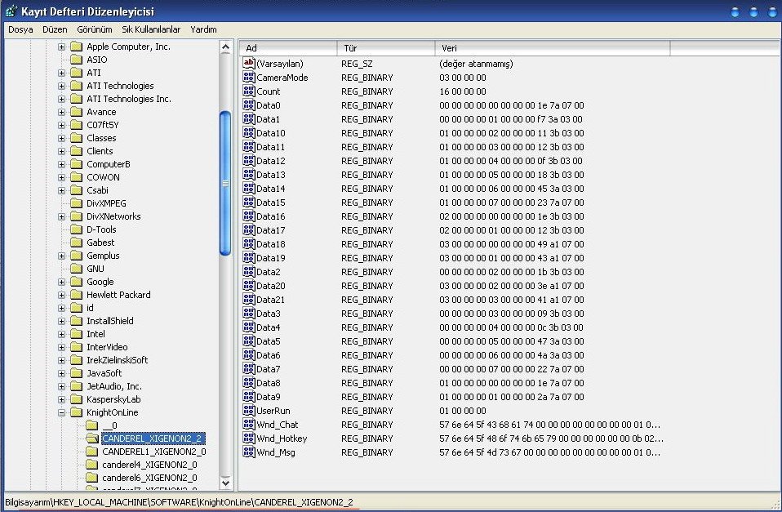This screenshot has width=782, height=512.
Task: Click the folder icon of JavaSoft key
Action: point(76,372)
